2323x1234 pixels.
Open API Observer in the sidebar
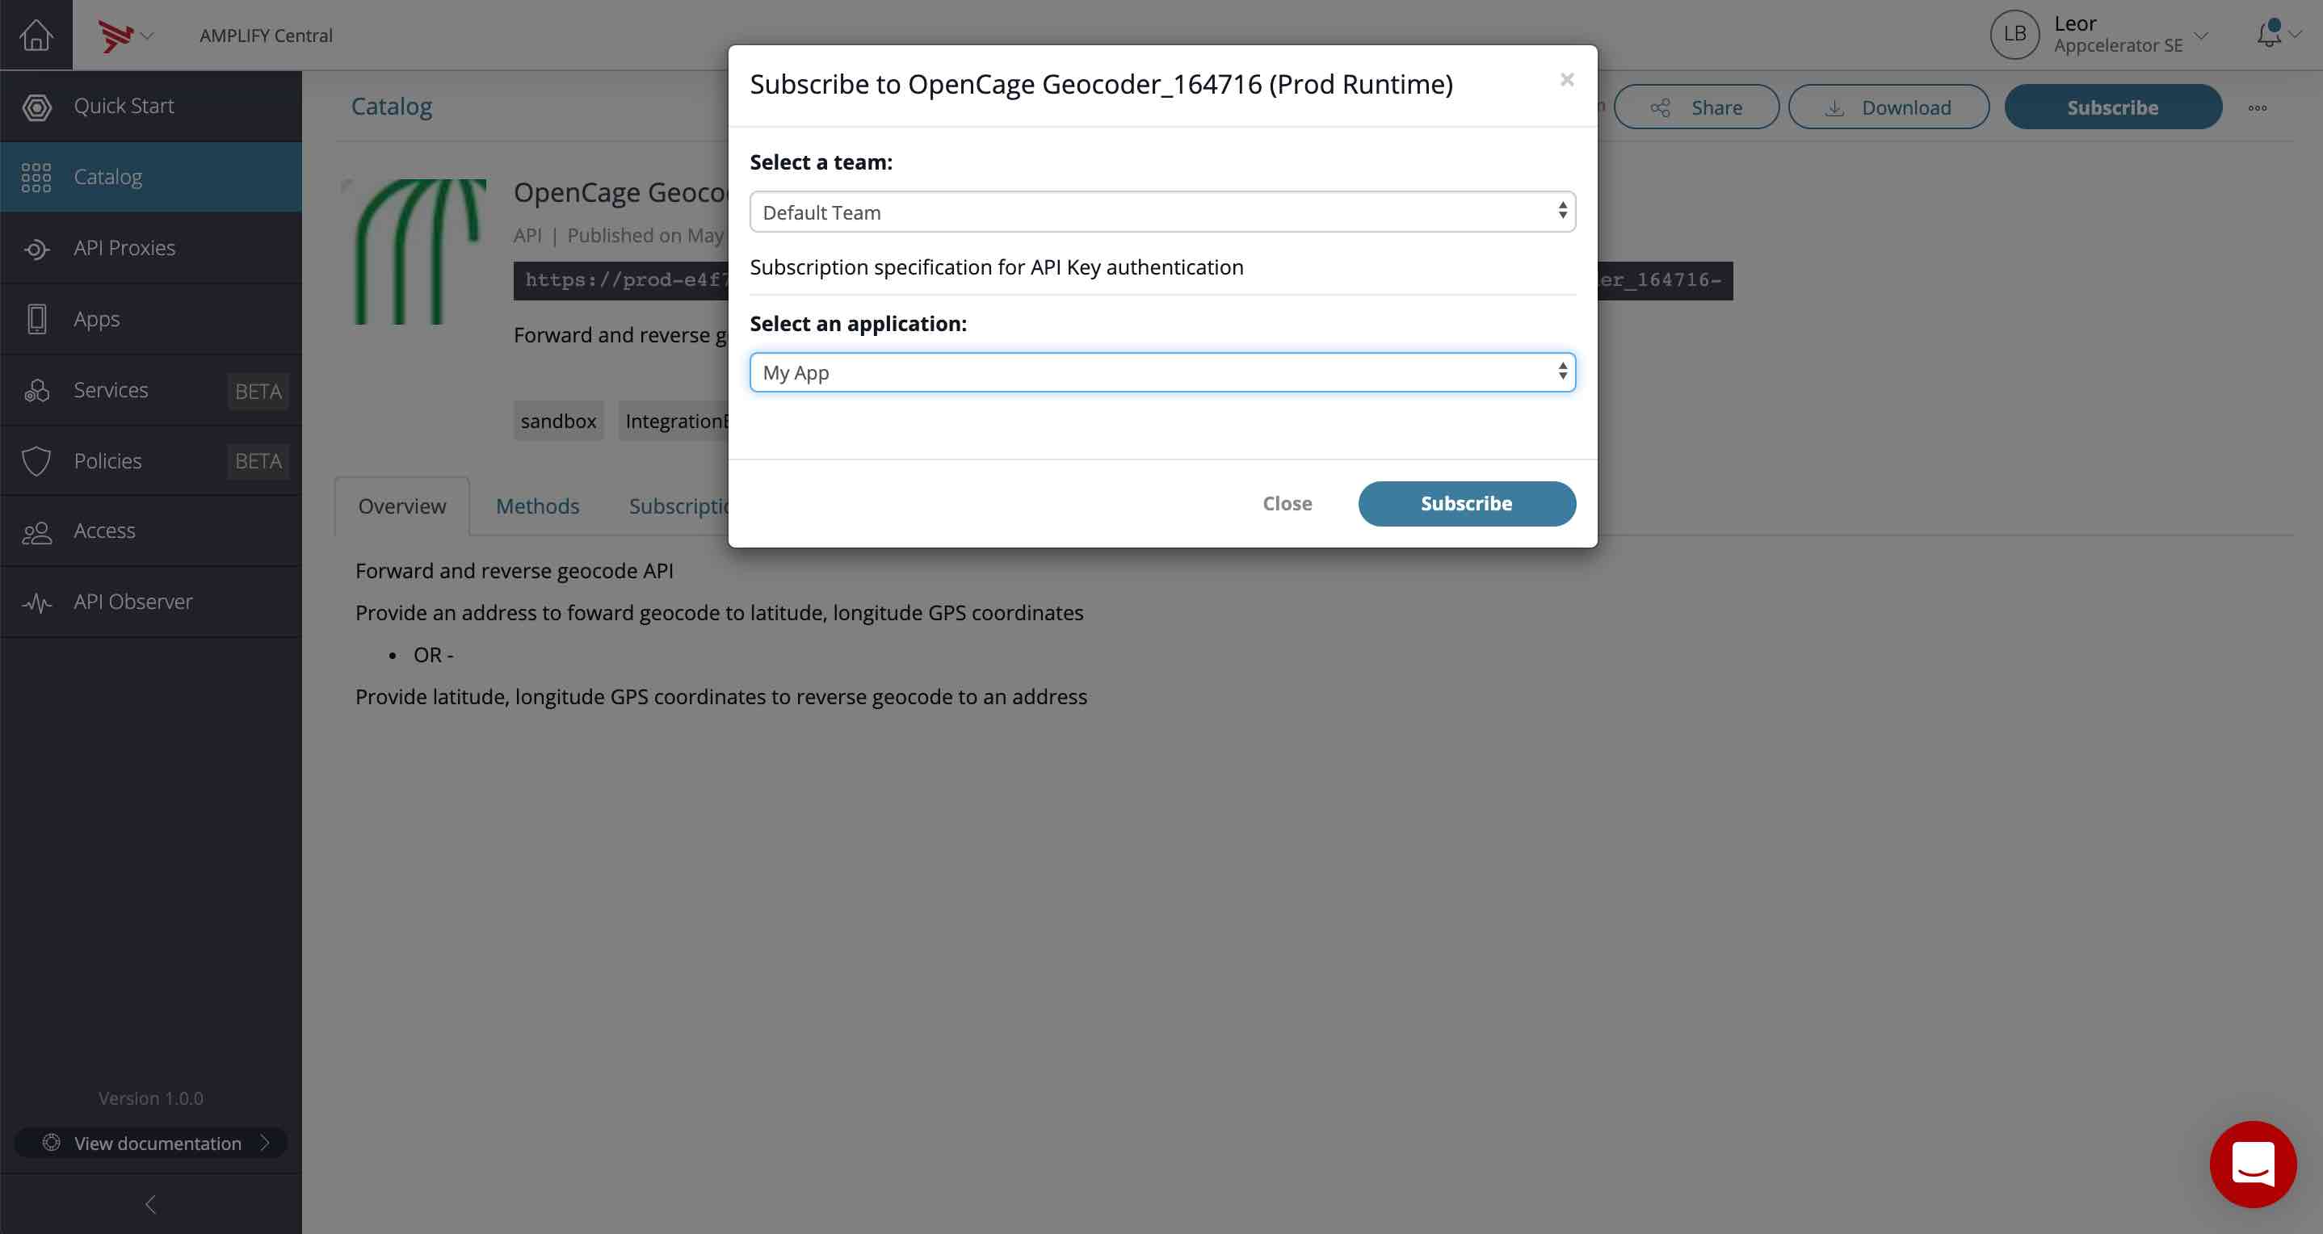150,602
